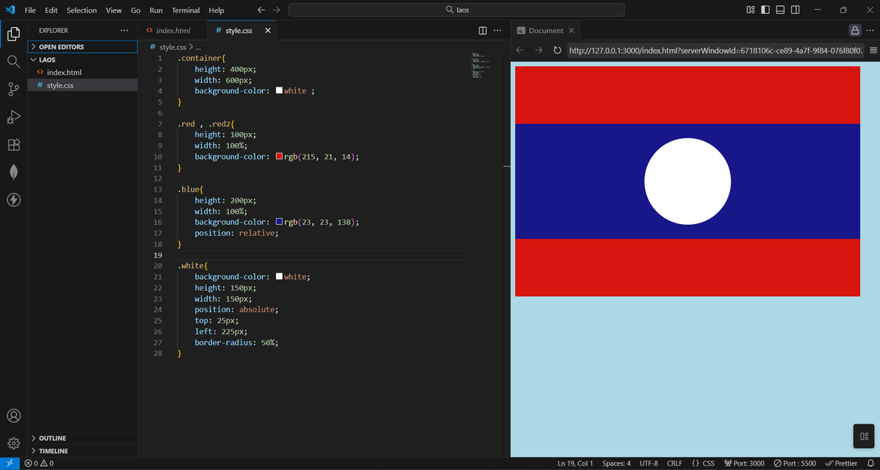This screenshot has width=880, height=470.
Task: Toggle bottom Panel visibility
Action: 780,10
